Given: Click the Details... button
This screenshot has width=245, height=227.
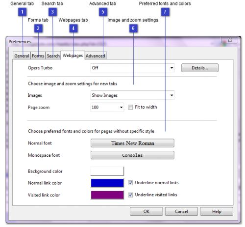Looking at the screenshot, I should [x=200, y=68].
